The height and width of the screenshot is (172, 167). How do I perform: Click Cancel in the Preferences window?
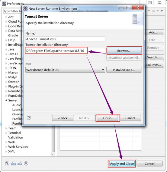click(149, 164)
